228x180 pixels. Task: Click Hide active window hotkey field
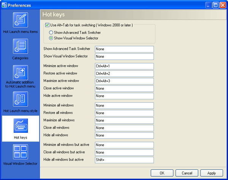click(x=124, y=96)
